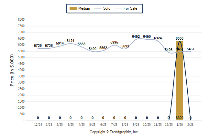Toggle the For Sale legend line
Screen dimensions: 209x140
(x=118, y=8)
